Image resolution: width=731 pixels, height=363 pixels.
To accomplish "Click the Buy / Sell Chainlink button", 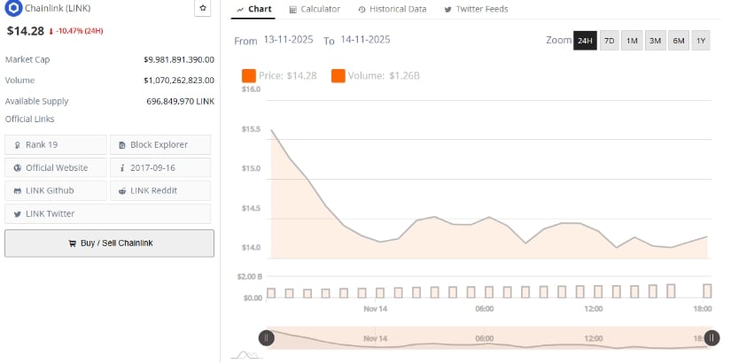I will point(109,243).
